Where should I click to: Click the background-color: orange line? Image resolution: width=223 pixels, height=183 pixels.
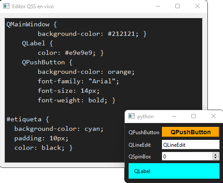pos(86,72)
